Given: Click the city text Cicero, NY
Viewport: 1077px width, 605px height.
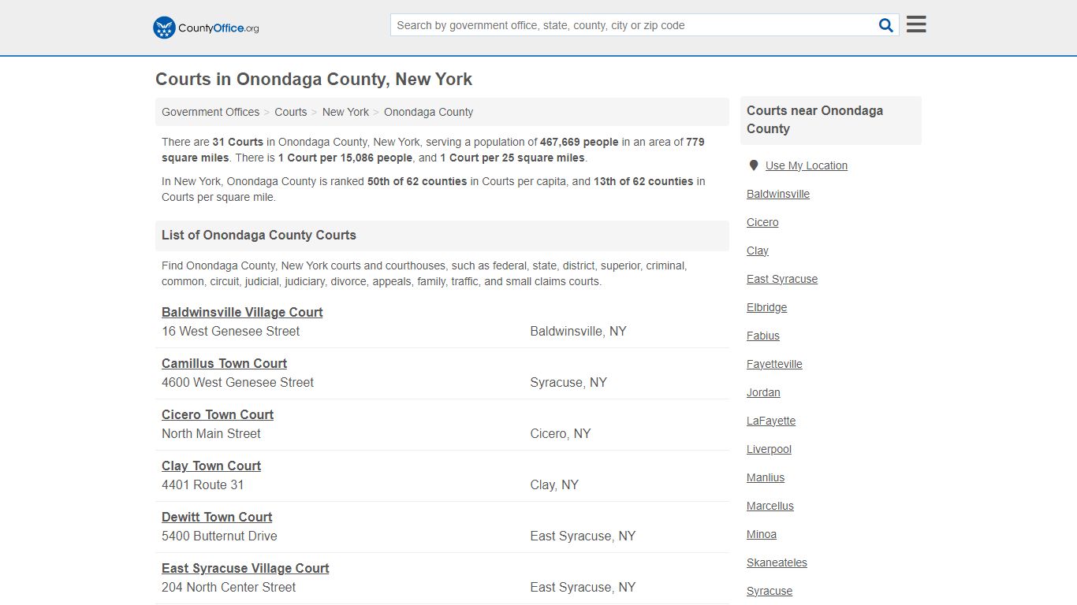Looking at the screenshot, I should (560, 433).
